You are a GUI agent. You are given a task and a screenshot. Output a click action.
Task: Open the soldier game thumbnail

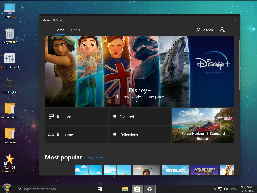click(146, 170)
